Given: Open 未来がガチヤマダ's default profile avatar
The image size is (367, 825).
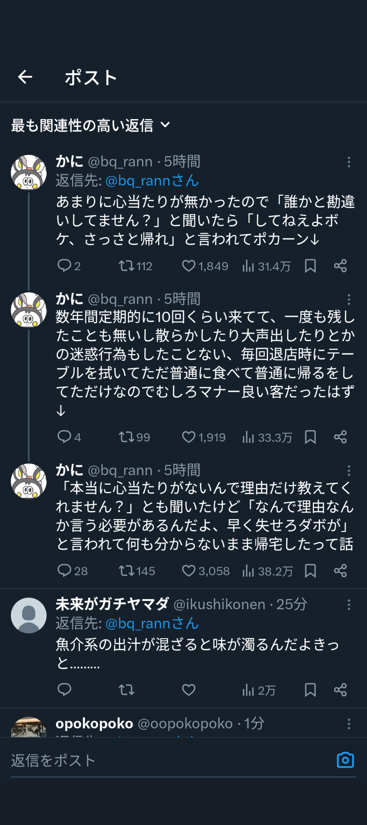Looking at the screenshot, I should point(28,615).
